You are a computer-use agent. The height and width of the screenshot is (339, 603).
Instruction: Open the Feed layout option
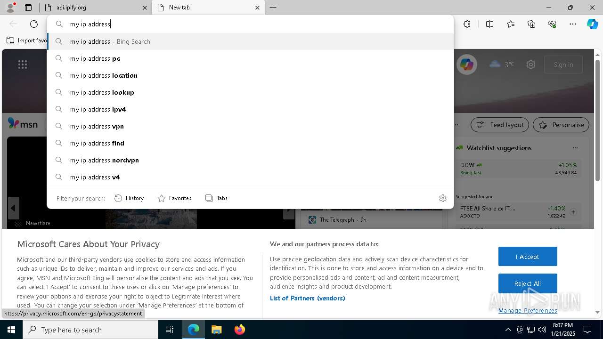pos(500,125)
